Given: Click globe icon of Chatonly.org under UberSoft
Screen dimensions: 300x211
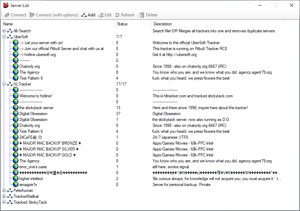Looking at the screenshot, I should coord(16,66).
